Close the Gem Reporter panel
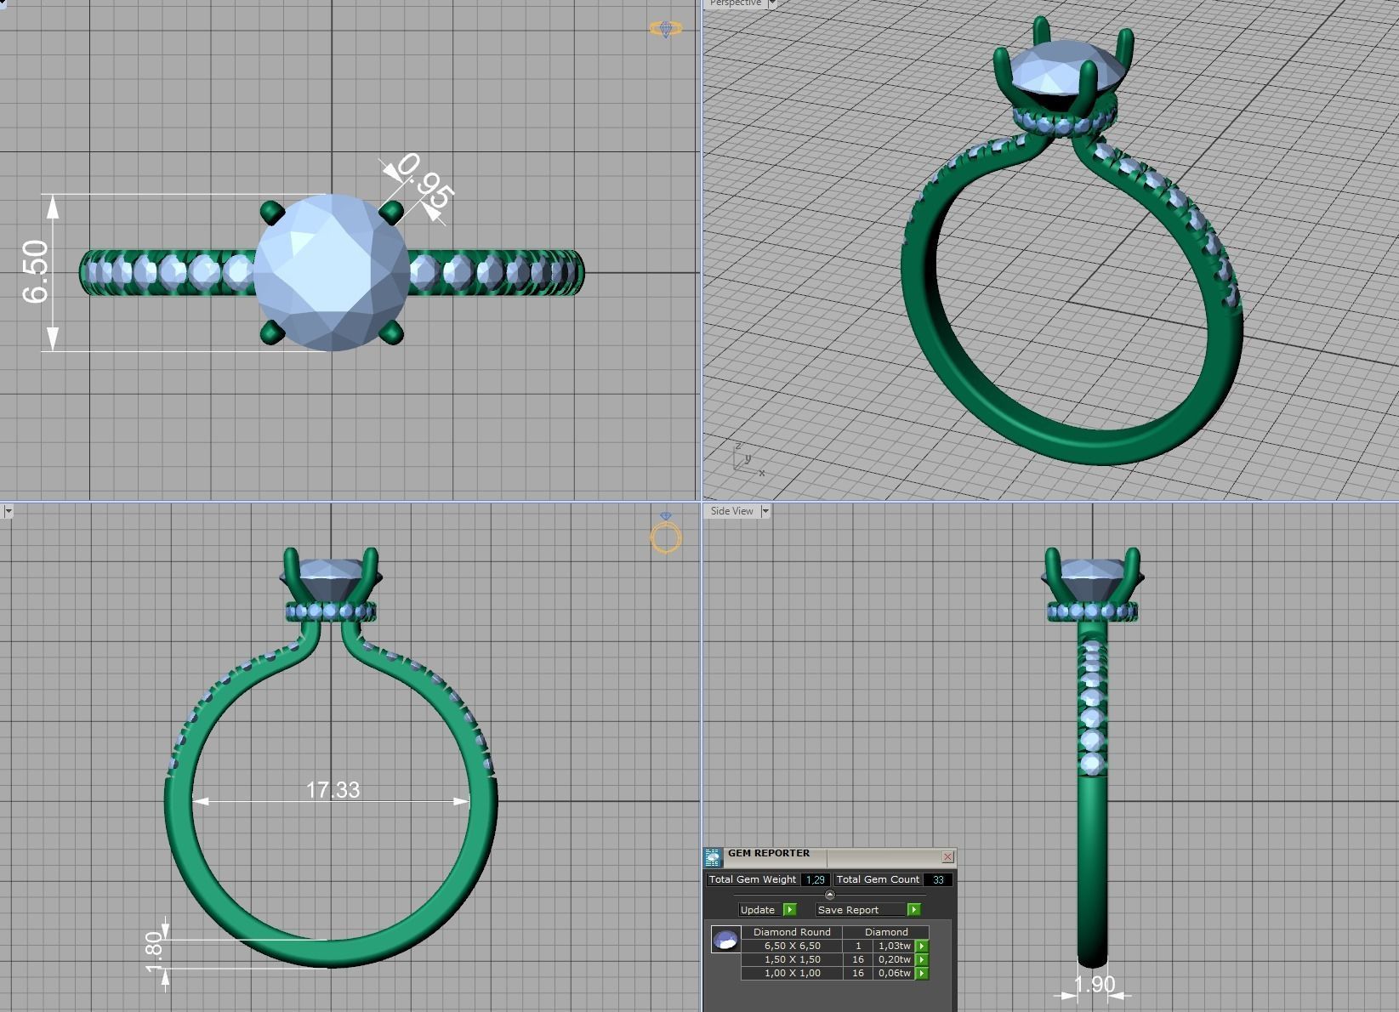The image size is (1399, 1012). (947, 856)
